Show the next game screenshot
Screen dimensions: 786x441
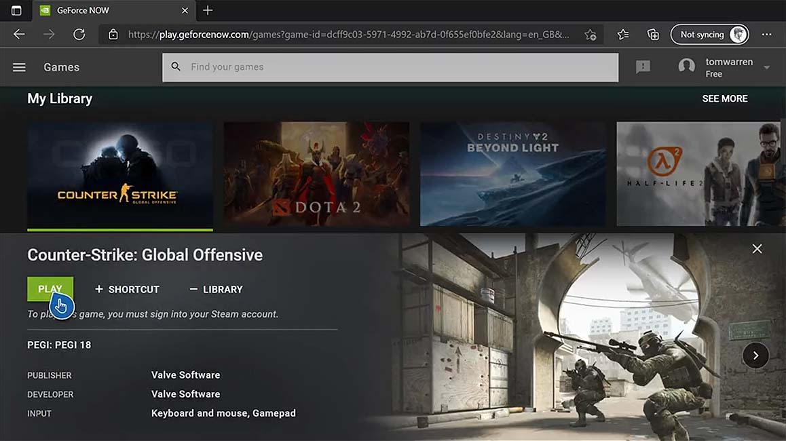pos(755,356)
